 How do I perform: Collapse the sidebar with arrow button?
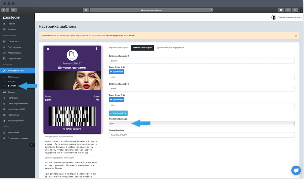click(x=31, y=145)
